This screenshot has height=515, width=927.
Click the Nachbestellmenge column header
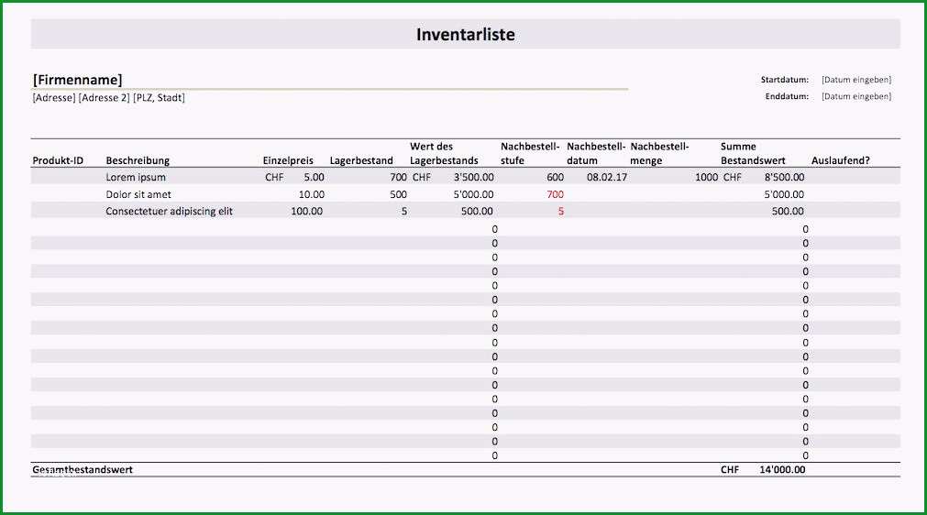659,154
